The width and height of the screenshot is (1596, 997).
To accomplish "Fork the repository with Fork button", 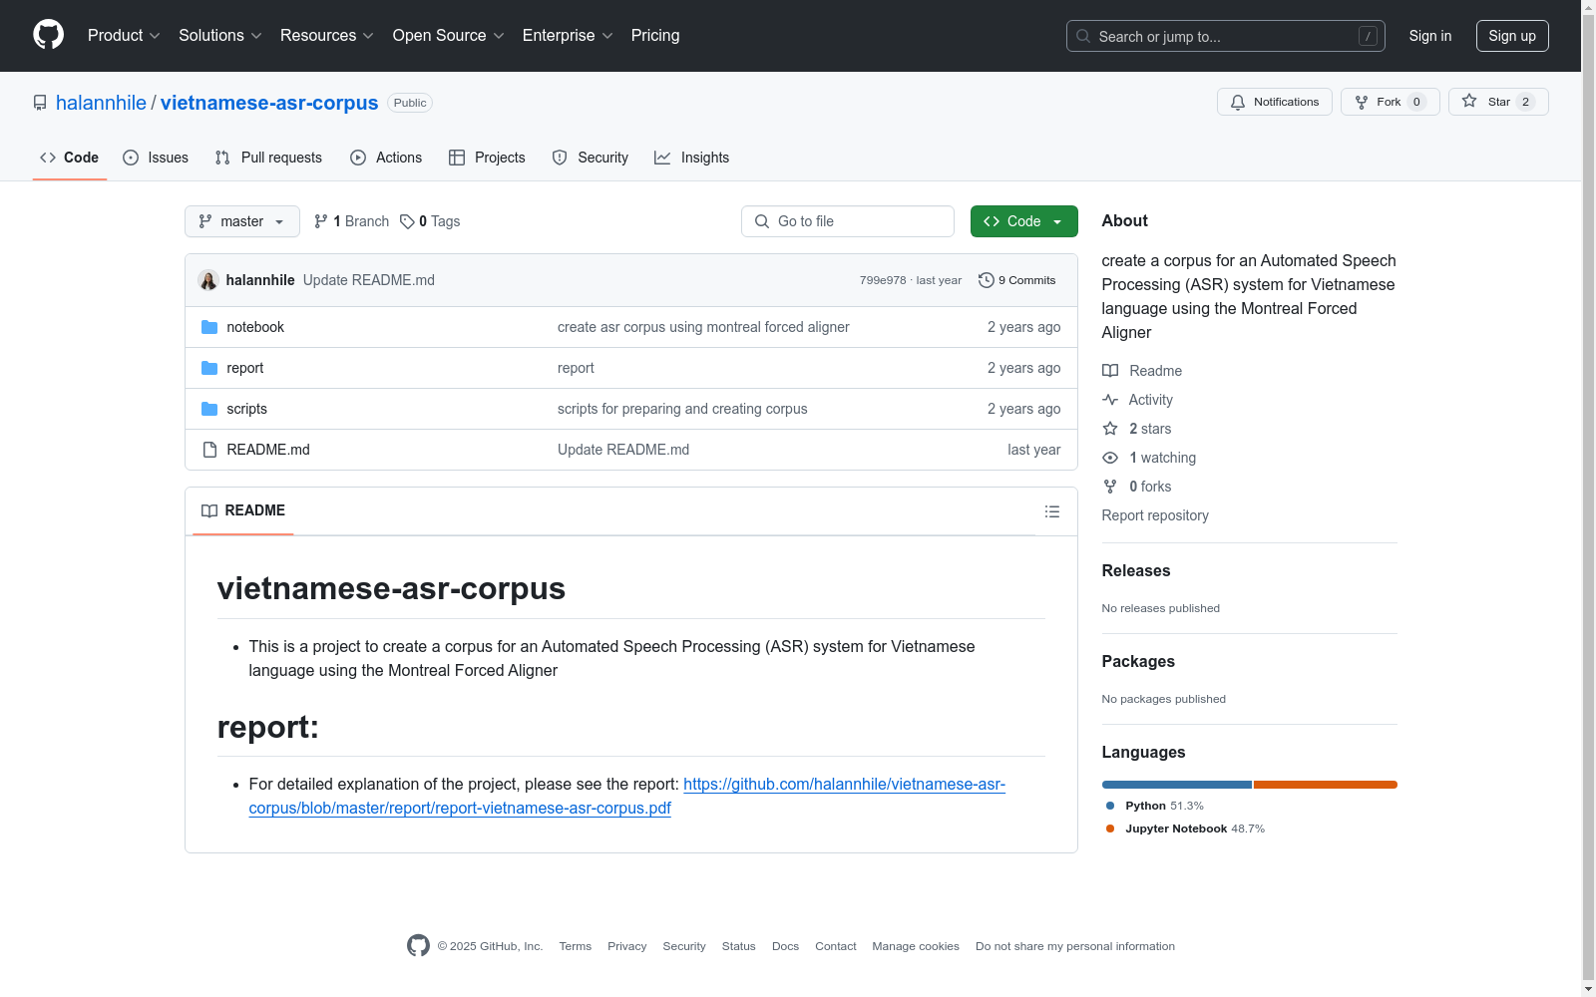I will coord(1391,102).
